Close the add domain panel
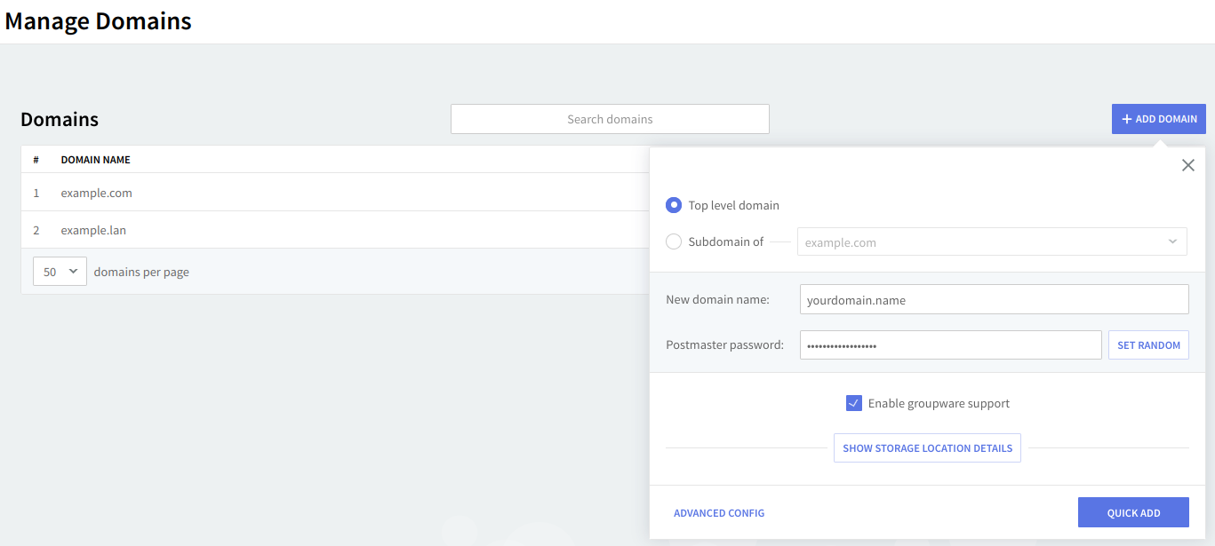This screenshot has width=1215, height=546. click(1187, 165)
